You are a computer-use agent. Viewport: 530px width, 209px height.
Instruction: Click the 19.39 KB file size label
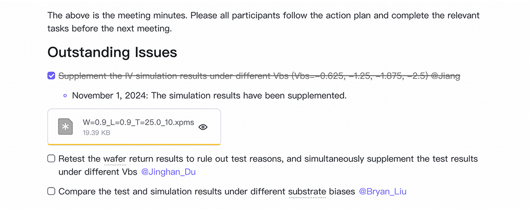(96, 133)
